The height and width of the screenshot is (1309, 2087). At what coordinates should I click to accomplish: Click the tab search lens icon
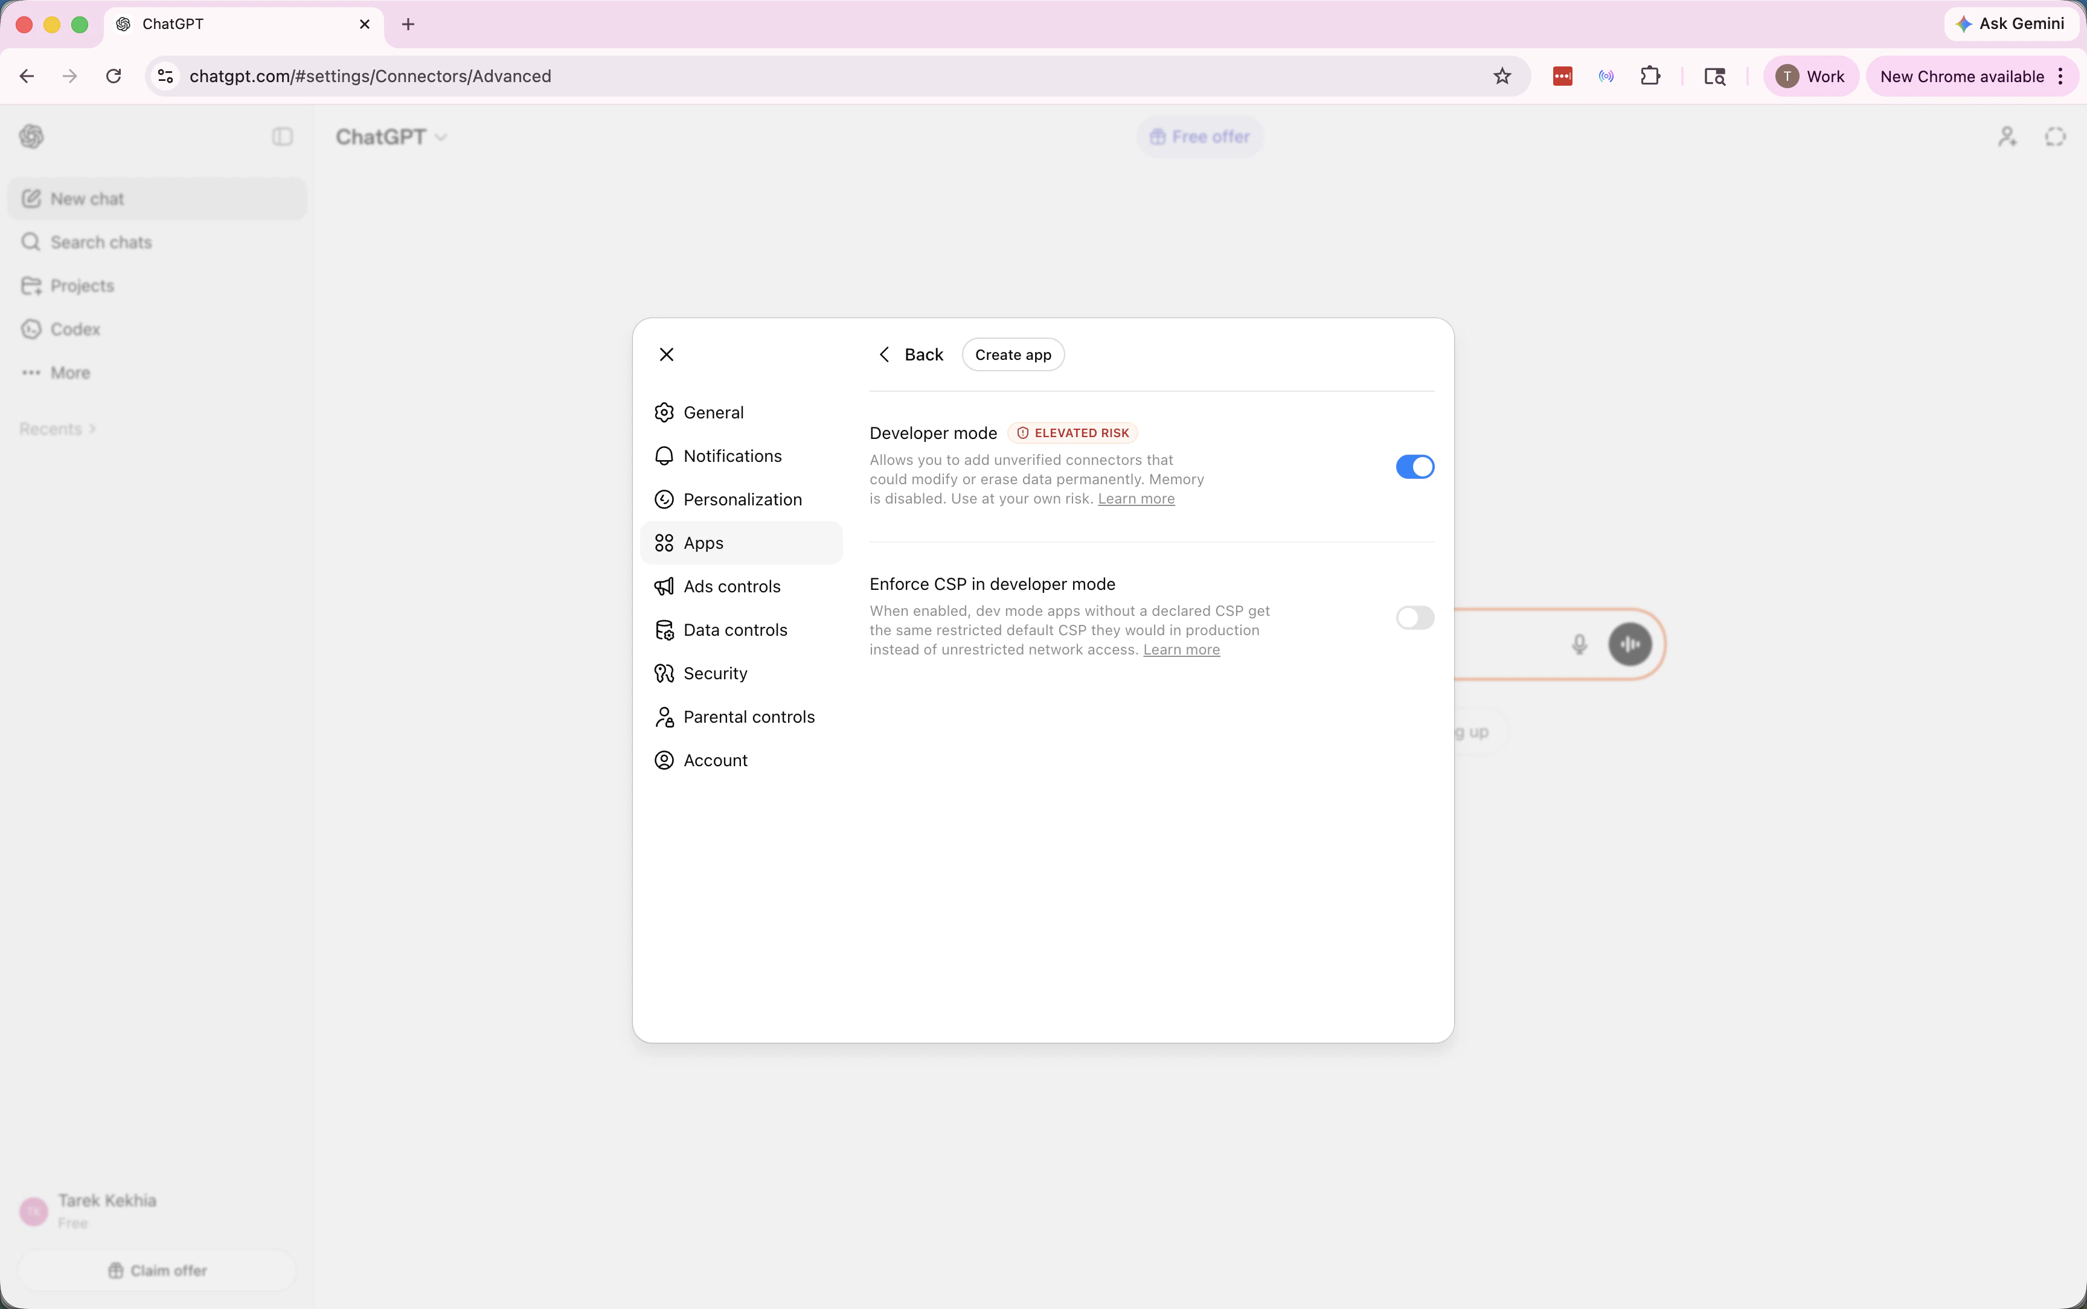point(1715,76)
